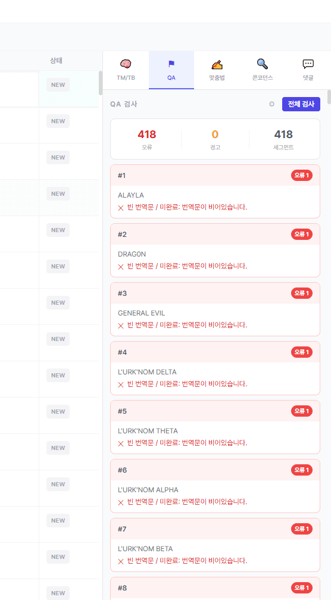Select the 오류 1 badge on #4
The image size is (331, 600).
302,352
